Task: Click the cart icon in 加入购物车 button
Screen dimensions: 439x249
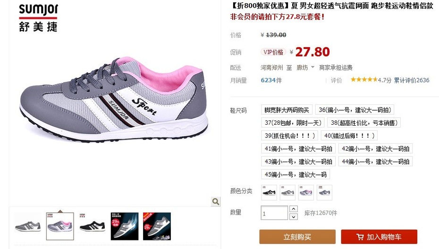Action: (x=360, y=237)
